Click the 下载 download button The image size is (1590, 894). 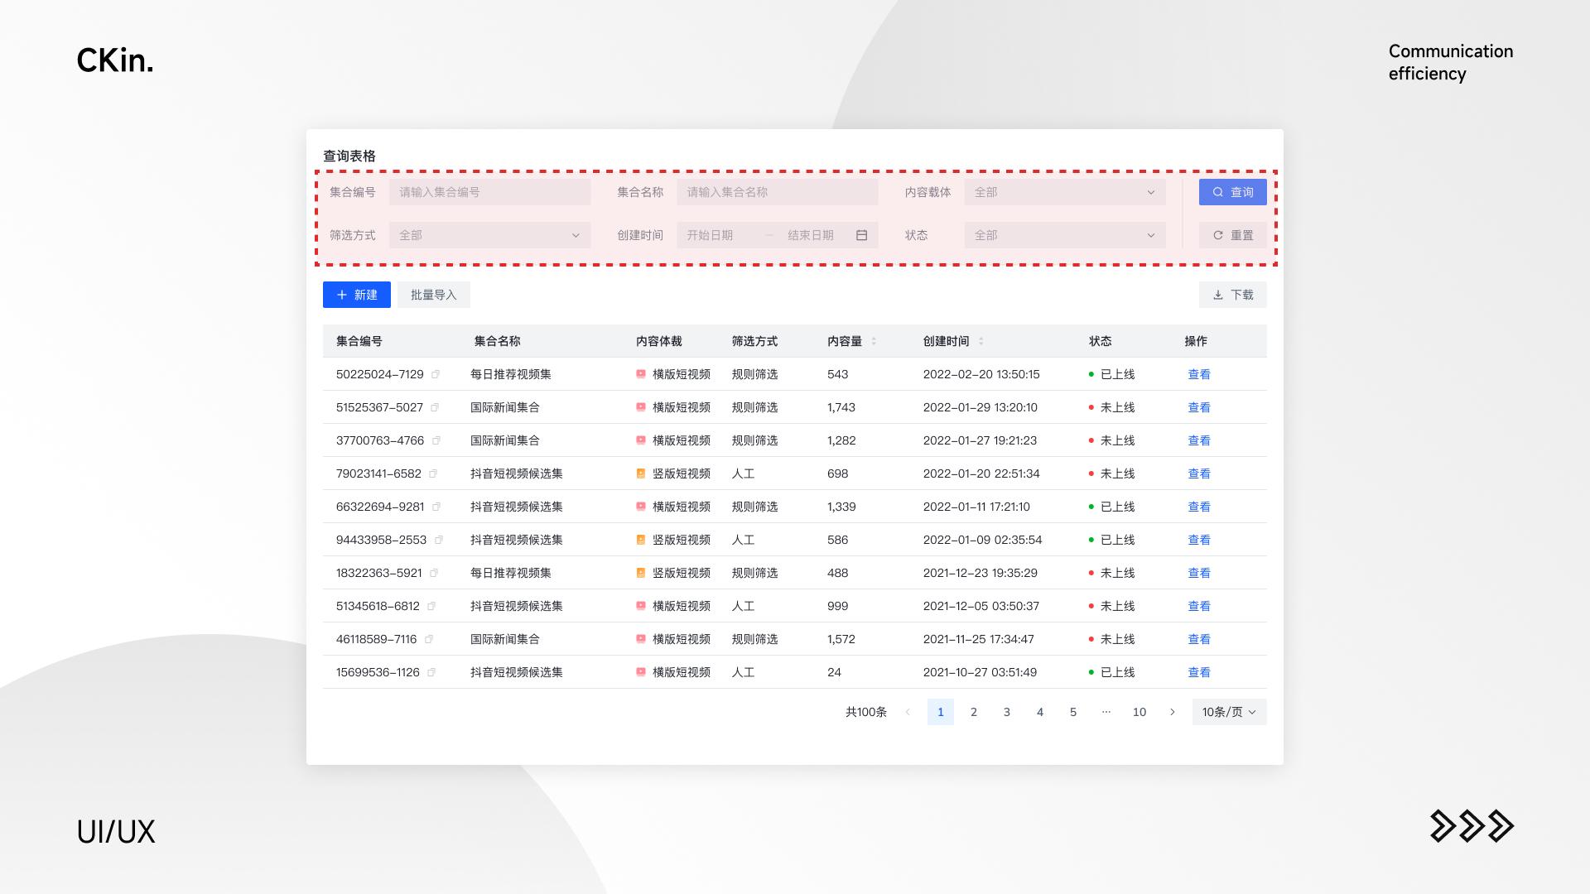1232,295
